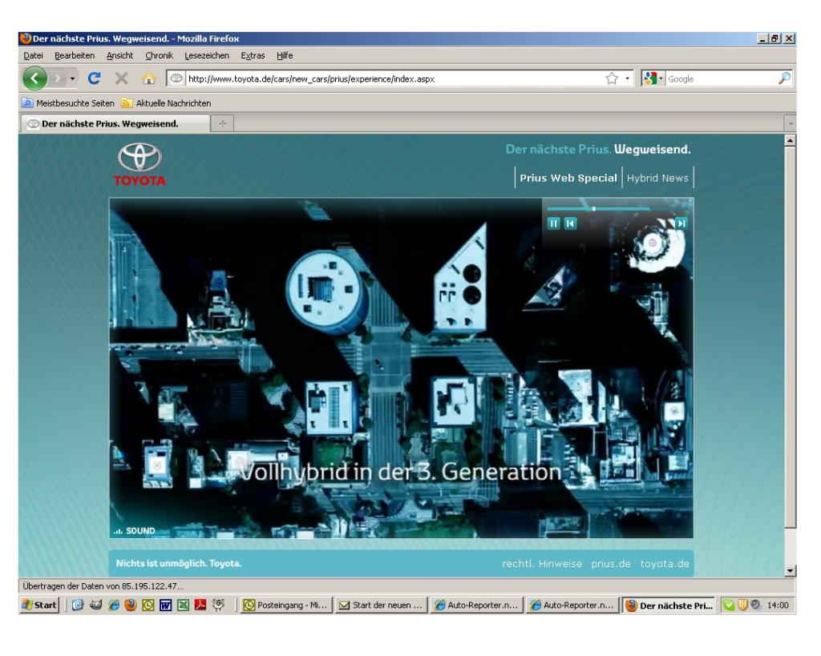Viewport: 821px width, 656px height.
Task: Open the search engine selector dropdown
Action: 653,78
